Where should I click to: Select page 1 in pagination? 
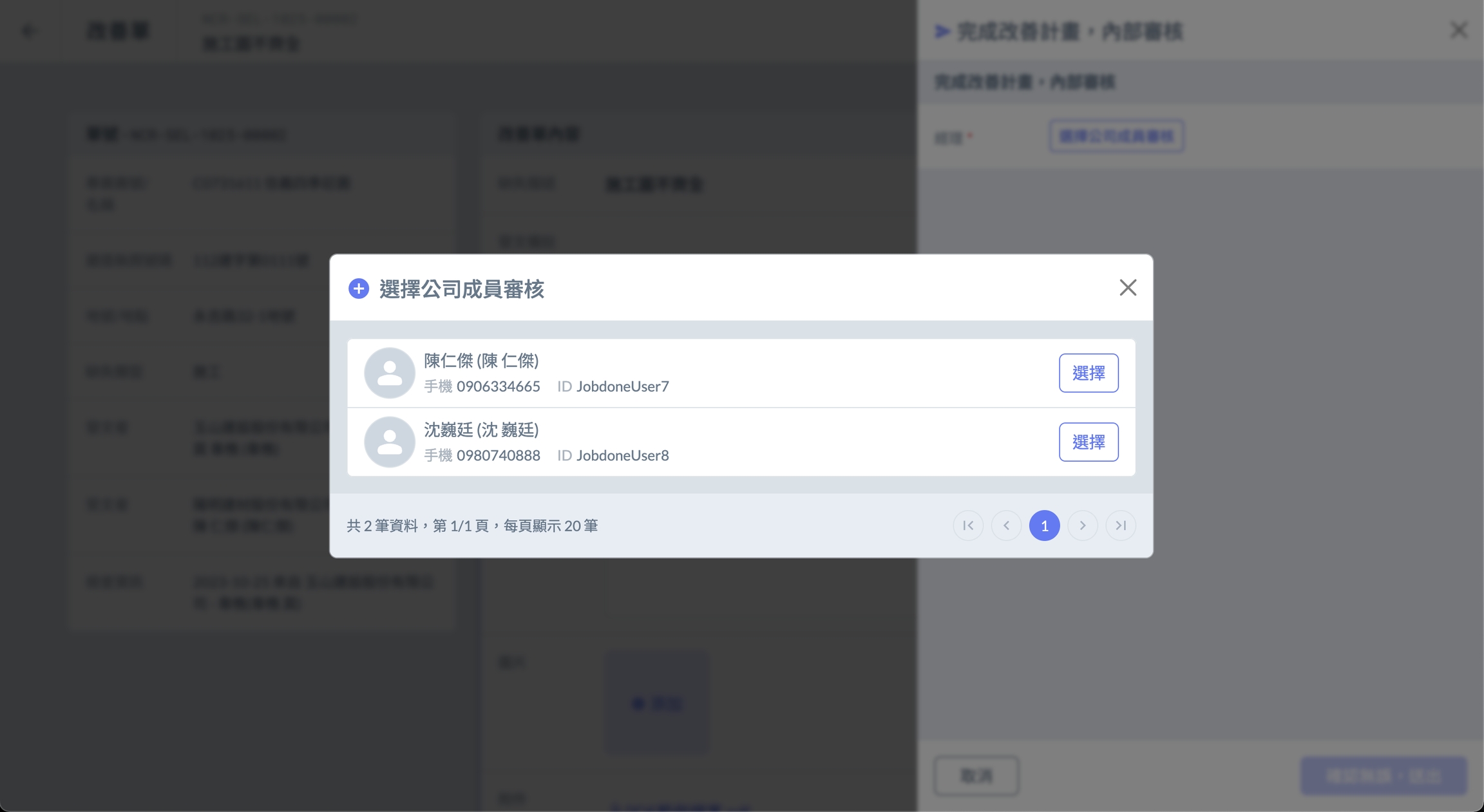tap(1044, 525)
